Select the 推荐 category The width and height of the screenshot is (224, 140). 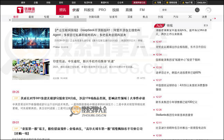click(16, 17)
